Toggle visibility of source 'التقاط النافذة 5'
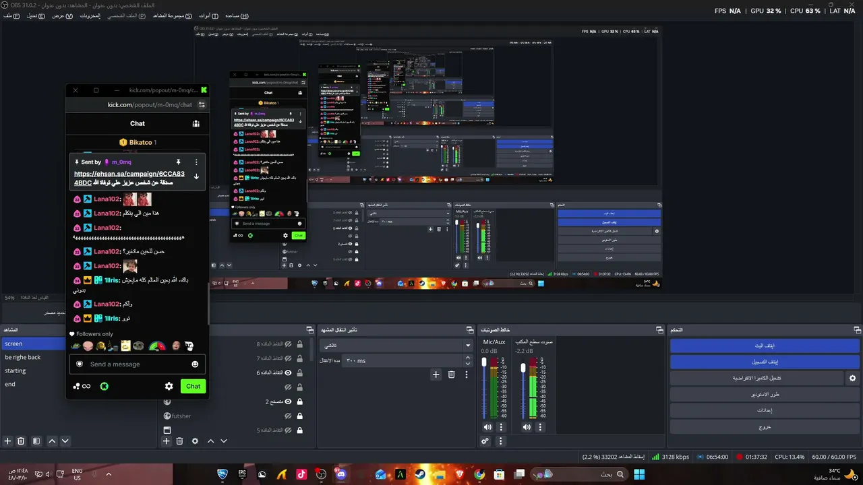The width and height of the screenshot is (863, 485). click(x=288, y=430)
